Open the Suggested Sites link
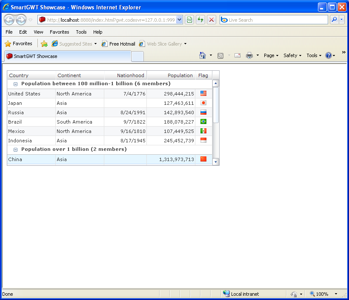Image resolution: width=349 pixels, height=300 pixels. click(x=74, y=44)
